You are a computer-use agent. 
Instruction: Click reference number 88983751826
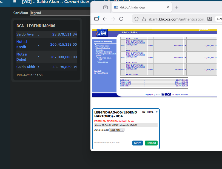(132, 50)
